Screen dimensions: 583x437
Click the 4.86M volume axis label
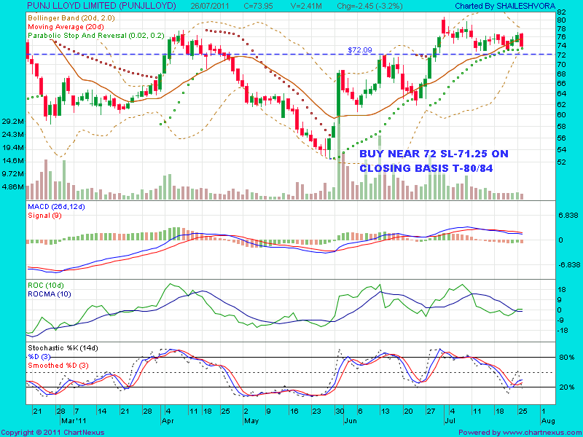coord(13,187)
